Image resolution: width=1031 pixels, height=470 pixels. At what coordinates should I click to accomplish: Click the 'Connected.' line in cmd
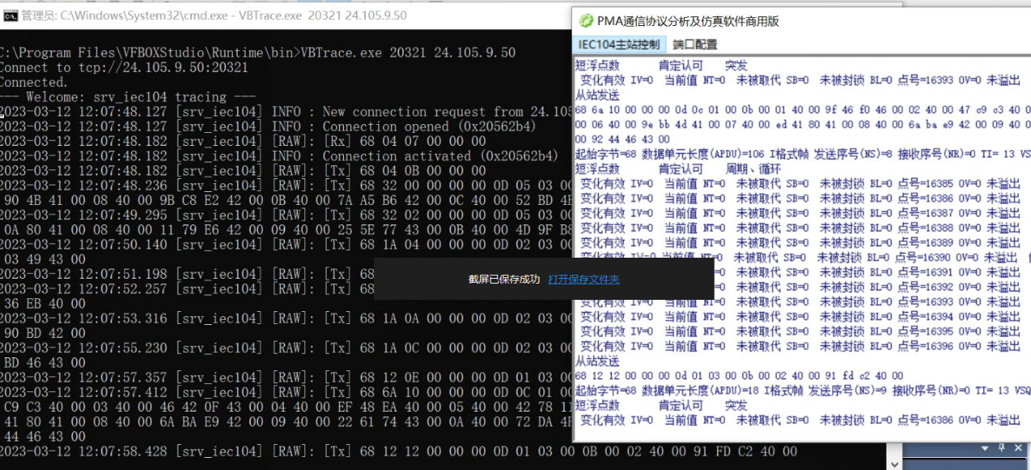[33, 82]
